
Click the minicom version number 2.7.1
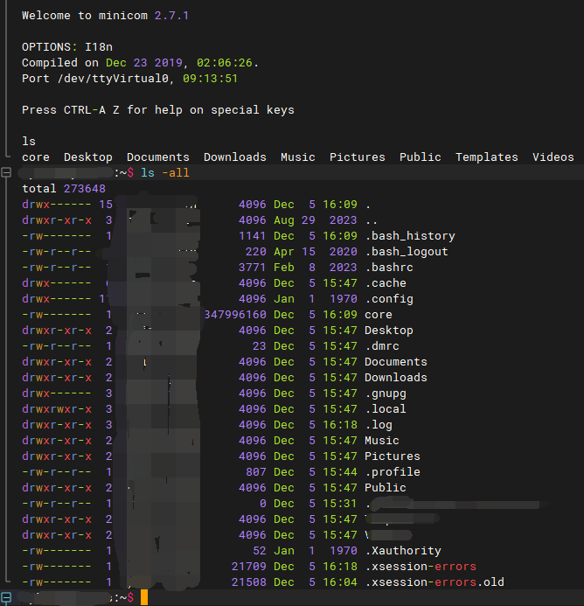tap(171, 16)
